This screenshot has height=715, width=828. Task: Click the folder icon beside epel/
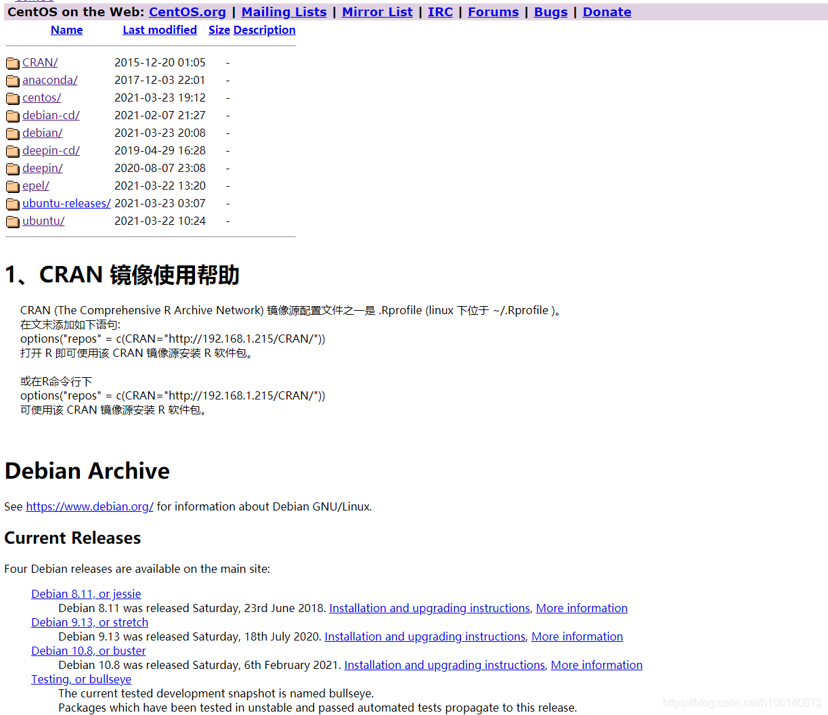(x=13, y=186)
